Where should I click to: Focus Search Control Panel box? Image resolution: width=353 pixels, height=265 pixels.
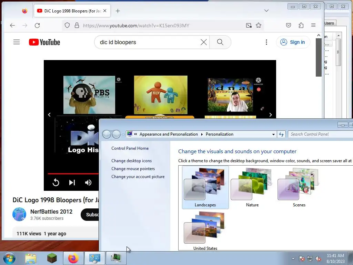click(x=321, y=134)
